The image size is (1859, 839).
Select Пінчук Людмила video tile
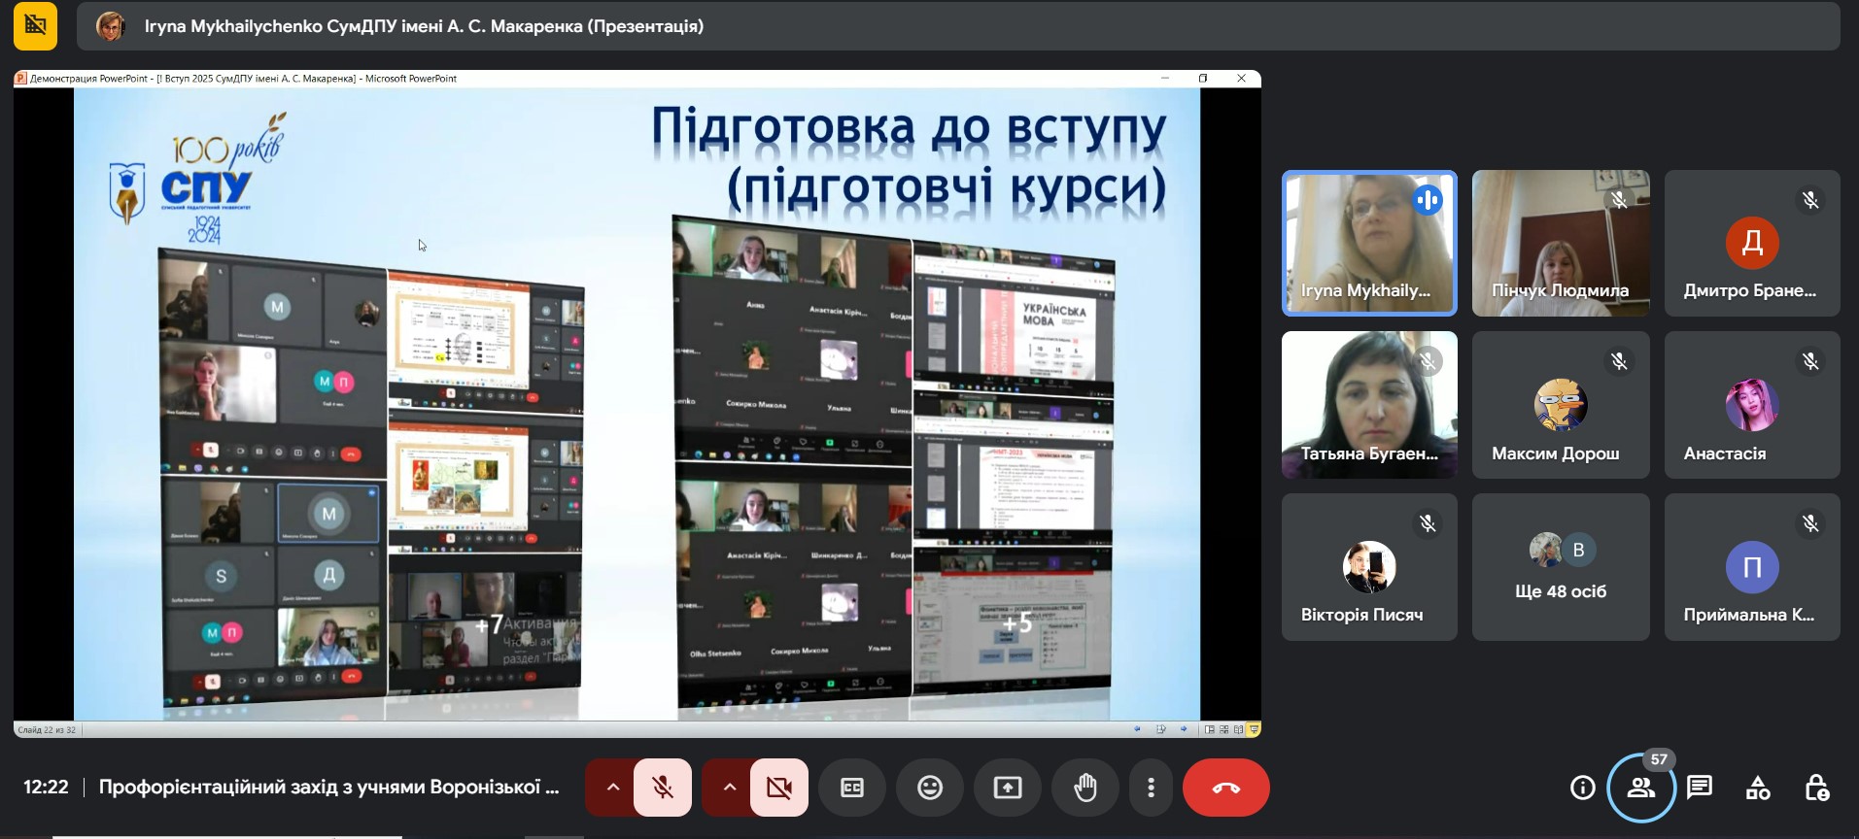pyautogui.click(x=1560, y=243)
